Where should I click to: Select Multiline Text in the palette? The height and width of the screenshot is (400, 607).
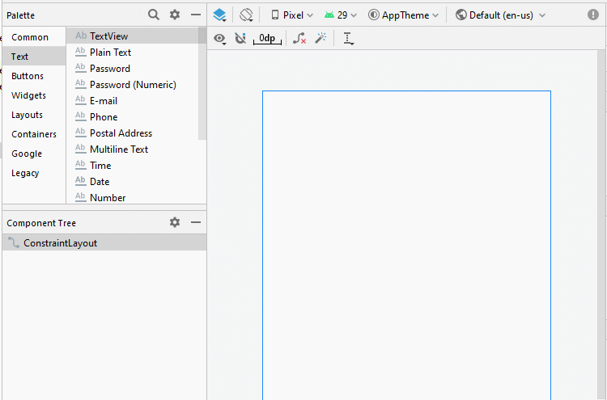pyautogui.click(x=133, y=149)
